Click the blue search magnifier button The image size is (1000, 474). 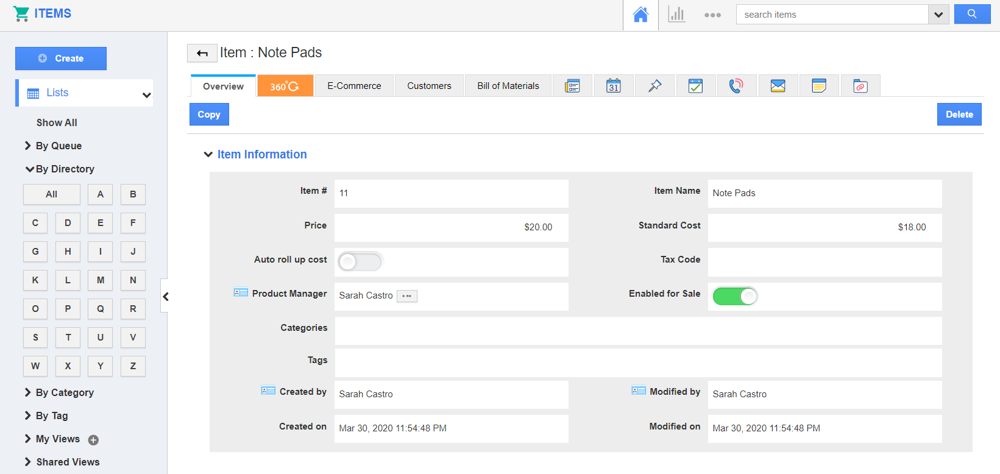point(972,14)
